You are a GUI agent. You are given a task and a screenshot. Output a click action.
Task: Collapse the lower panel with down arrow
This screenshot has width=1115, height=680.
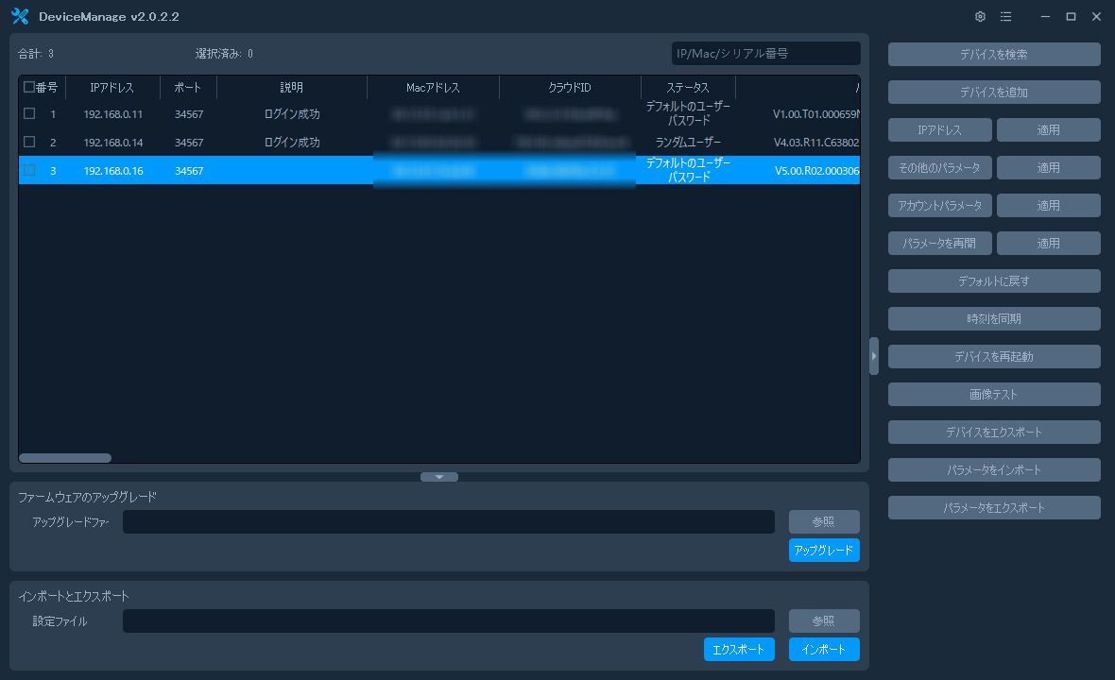tap(439, 477)
